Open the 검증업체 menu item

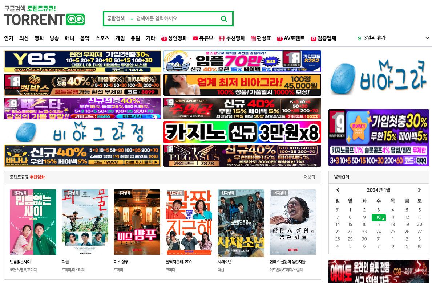pyautogui.click(x=323, y=38)
